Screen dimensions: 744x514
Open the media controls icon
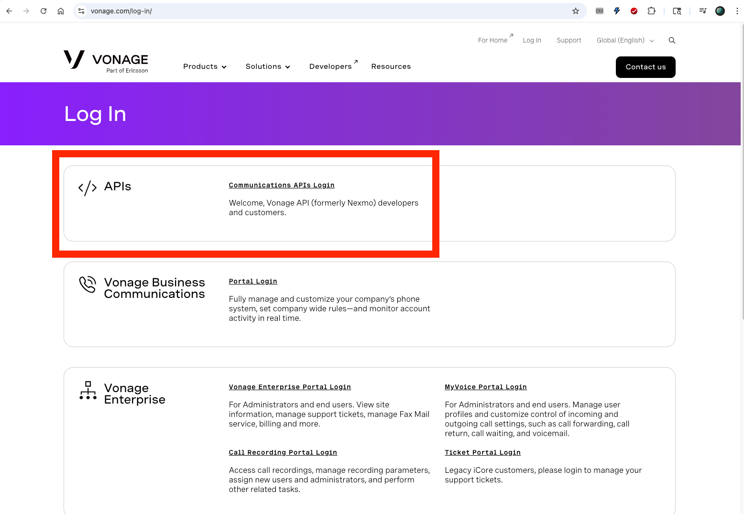pyautogui.click(x=703, y=11)
